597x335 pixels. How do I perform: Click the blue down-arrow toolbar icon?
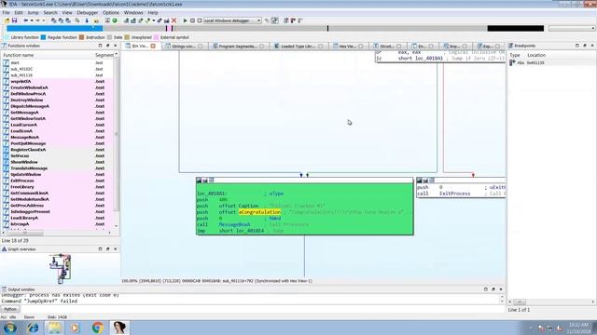pyautogui.click(x=87, y=20)
